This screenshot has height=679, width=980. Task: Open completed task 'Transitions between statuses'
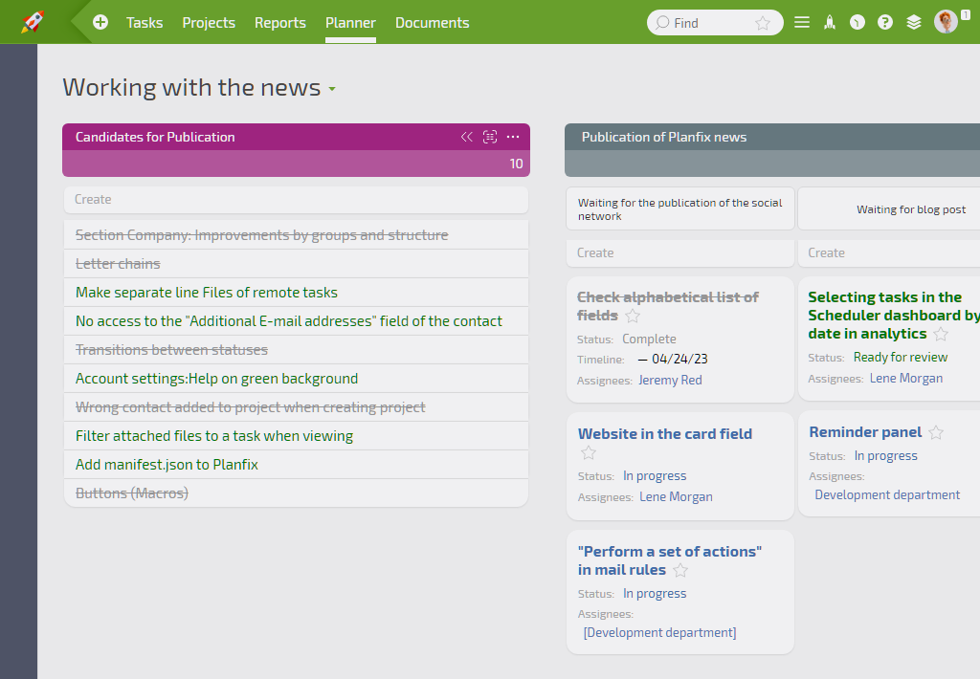coord(172,350)
